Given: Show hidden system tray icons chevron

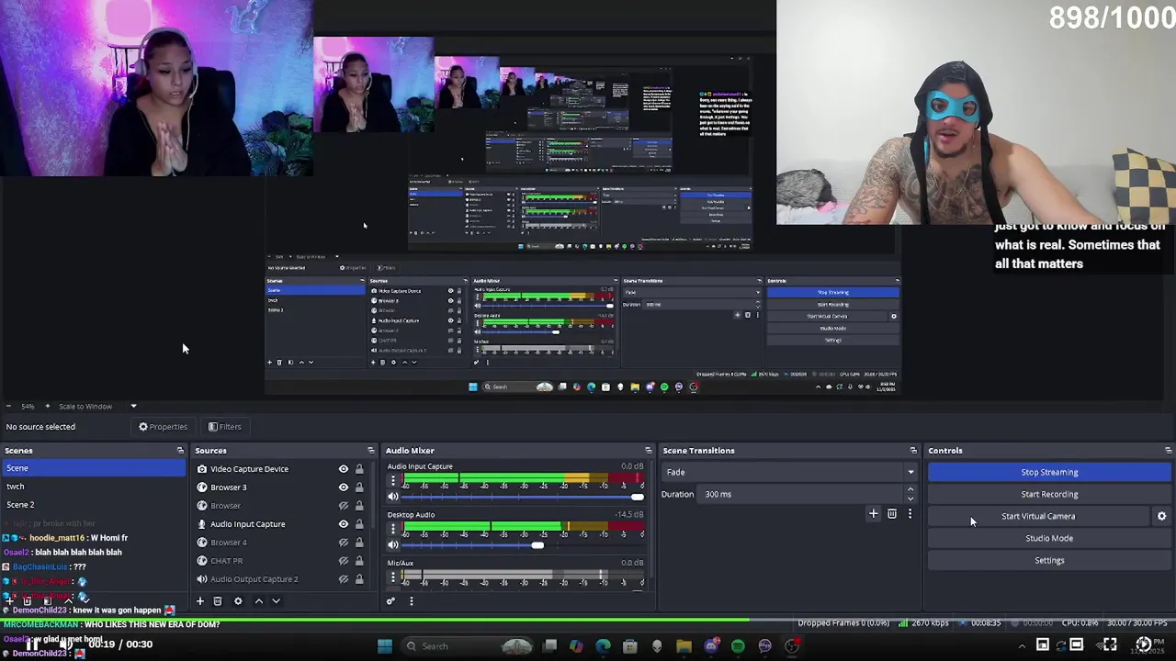Looking at the screenshot, I should tap(1022, 646).
